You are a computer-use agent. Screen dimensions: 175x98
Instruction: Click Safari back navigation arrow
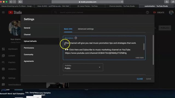(x=11, y=2)
